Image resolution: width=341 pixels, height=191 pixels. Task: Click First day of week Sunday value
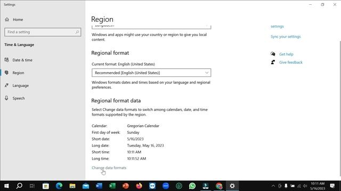coord(133,132)
